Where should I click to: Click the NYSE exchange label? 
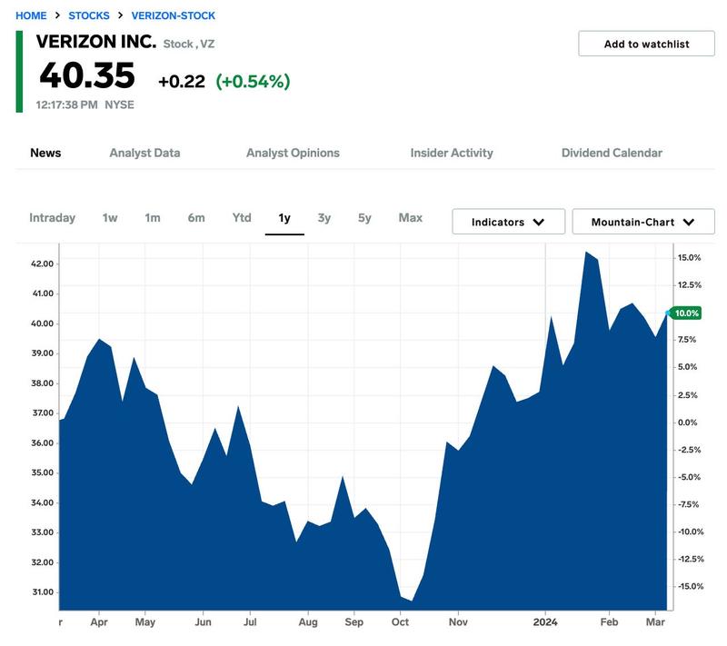120,104
